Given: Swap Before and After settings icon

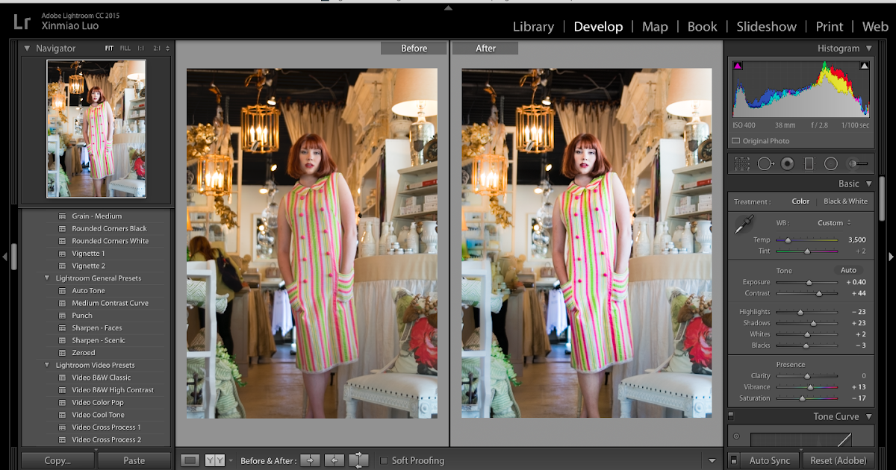Looking at the screenshot, I should coord(359,460).
